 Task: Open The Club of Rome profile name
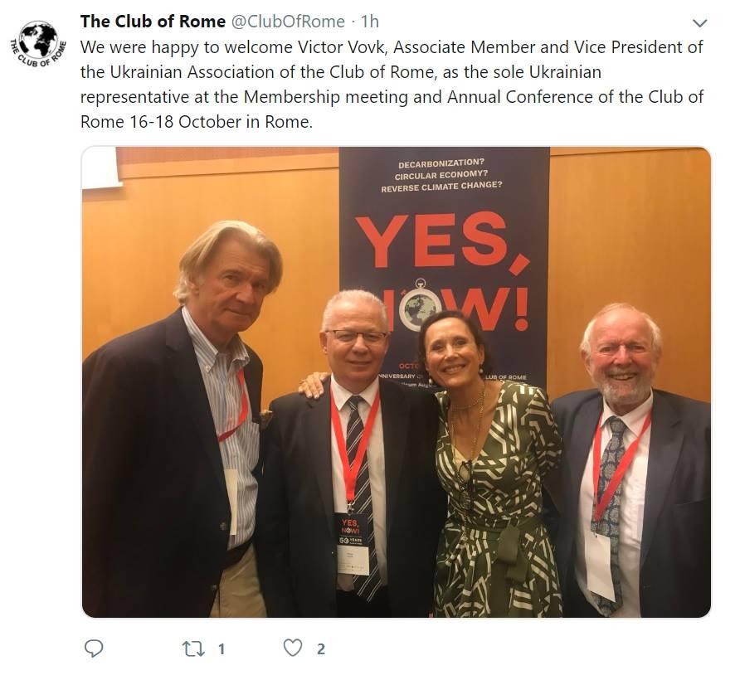point(153,22)
